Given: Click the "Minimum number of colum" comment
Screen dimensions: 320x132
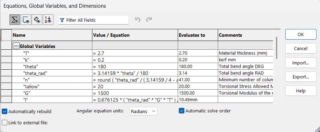Looking at the screenshot, I should click(x=245, y=80).
